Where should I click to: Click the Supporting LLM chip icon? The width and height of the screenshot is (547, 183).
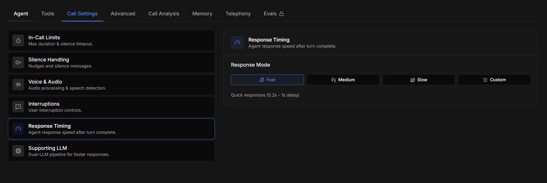(18, 151)
